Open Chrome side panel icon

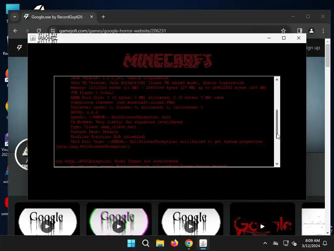(x=300, y=31)
